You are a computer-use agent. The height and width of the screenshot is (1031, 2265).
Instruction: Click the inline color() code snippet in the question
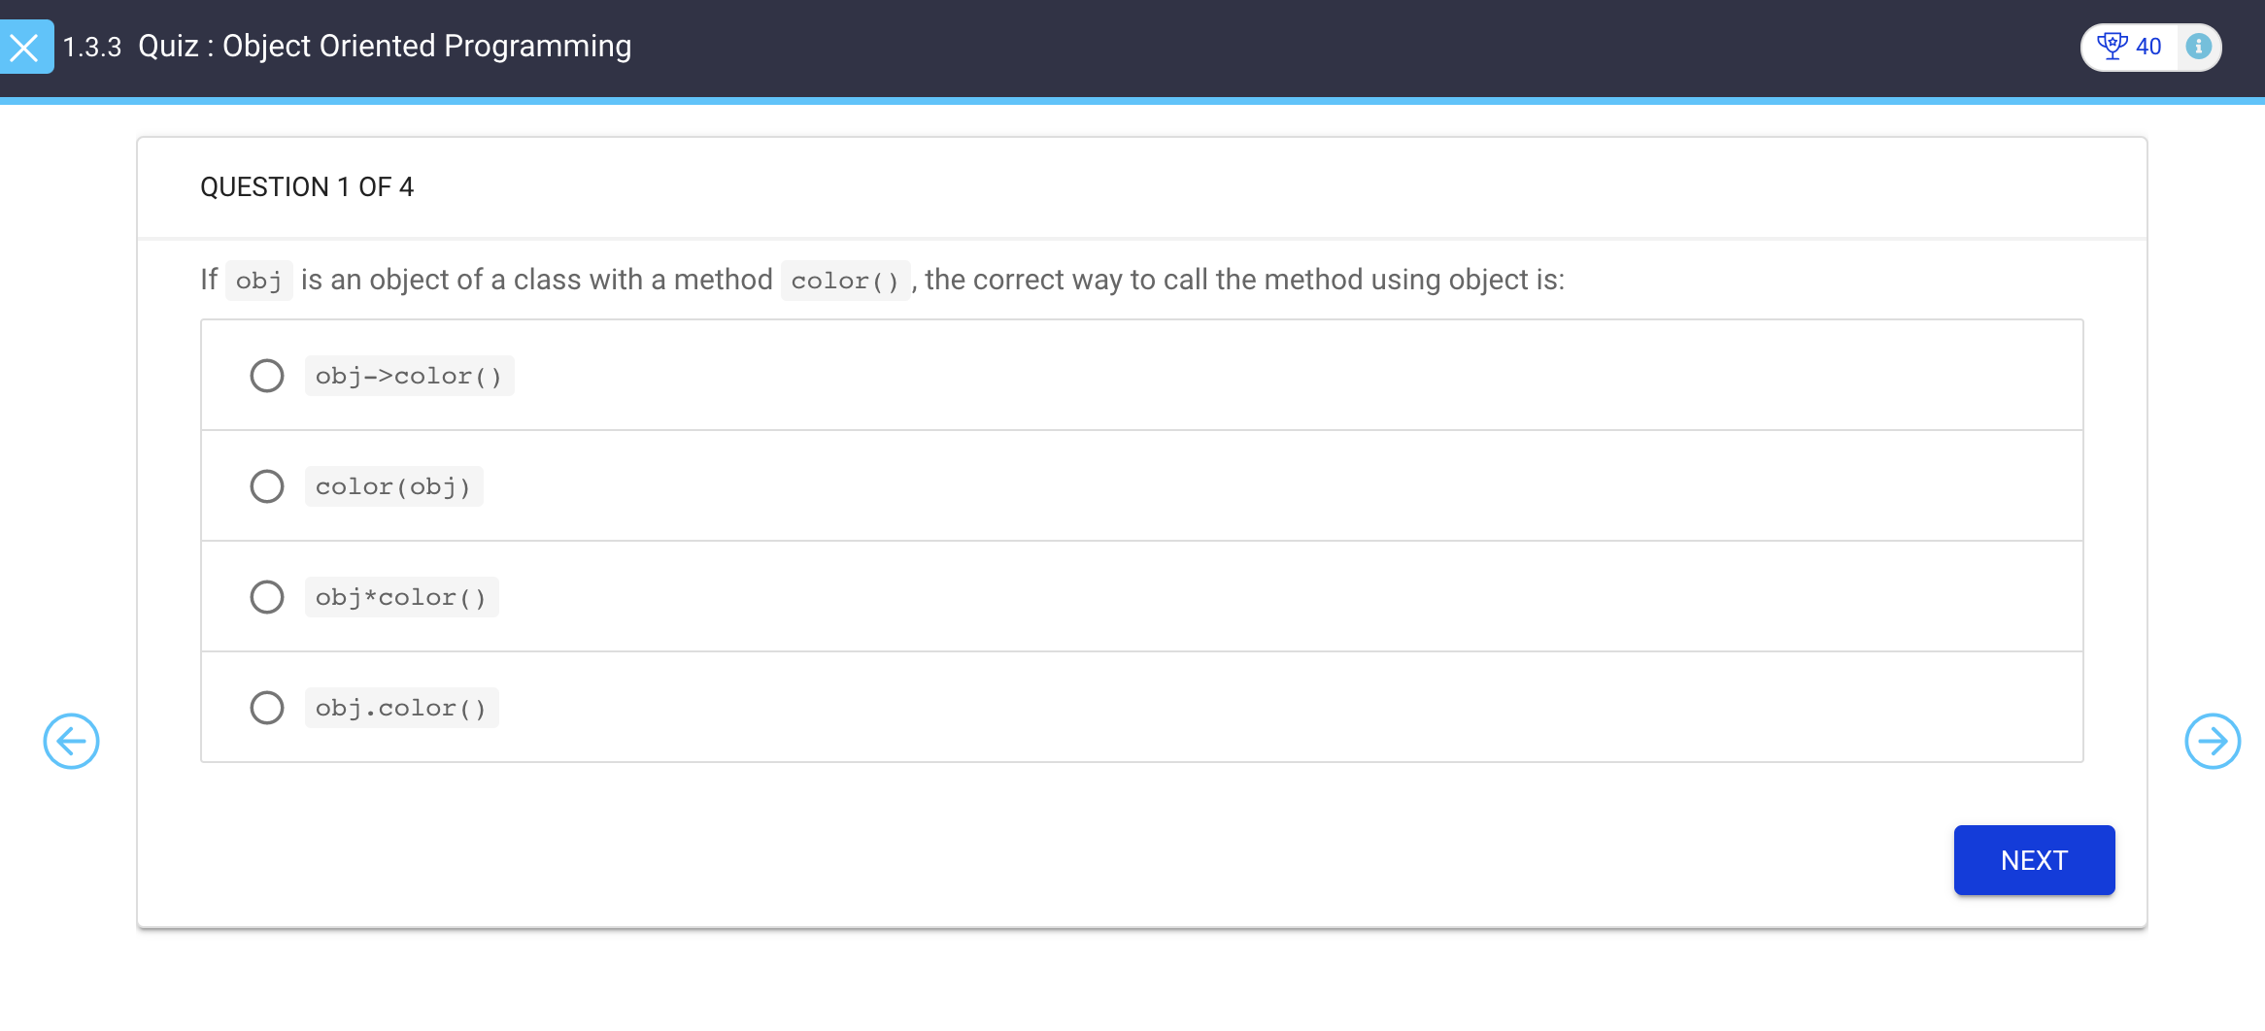pos(845,281)
